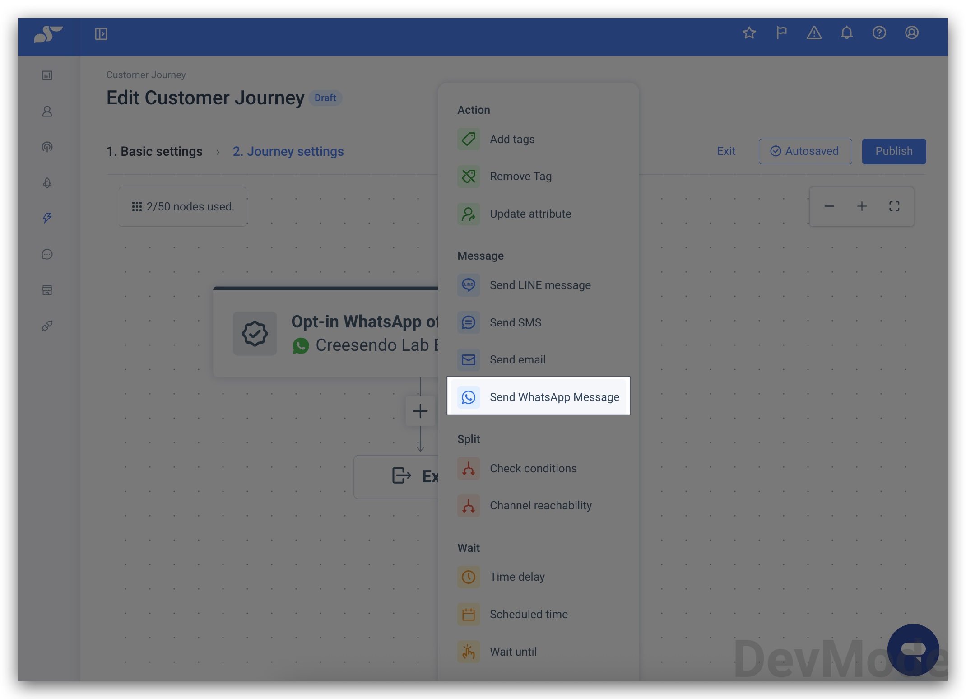Select Time delay wait option
Screen dimensions: 966x699
[539, 577]
